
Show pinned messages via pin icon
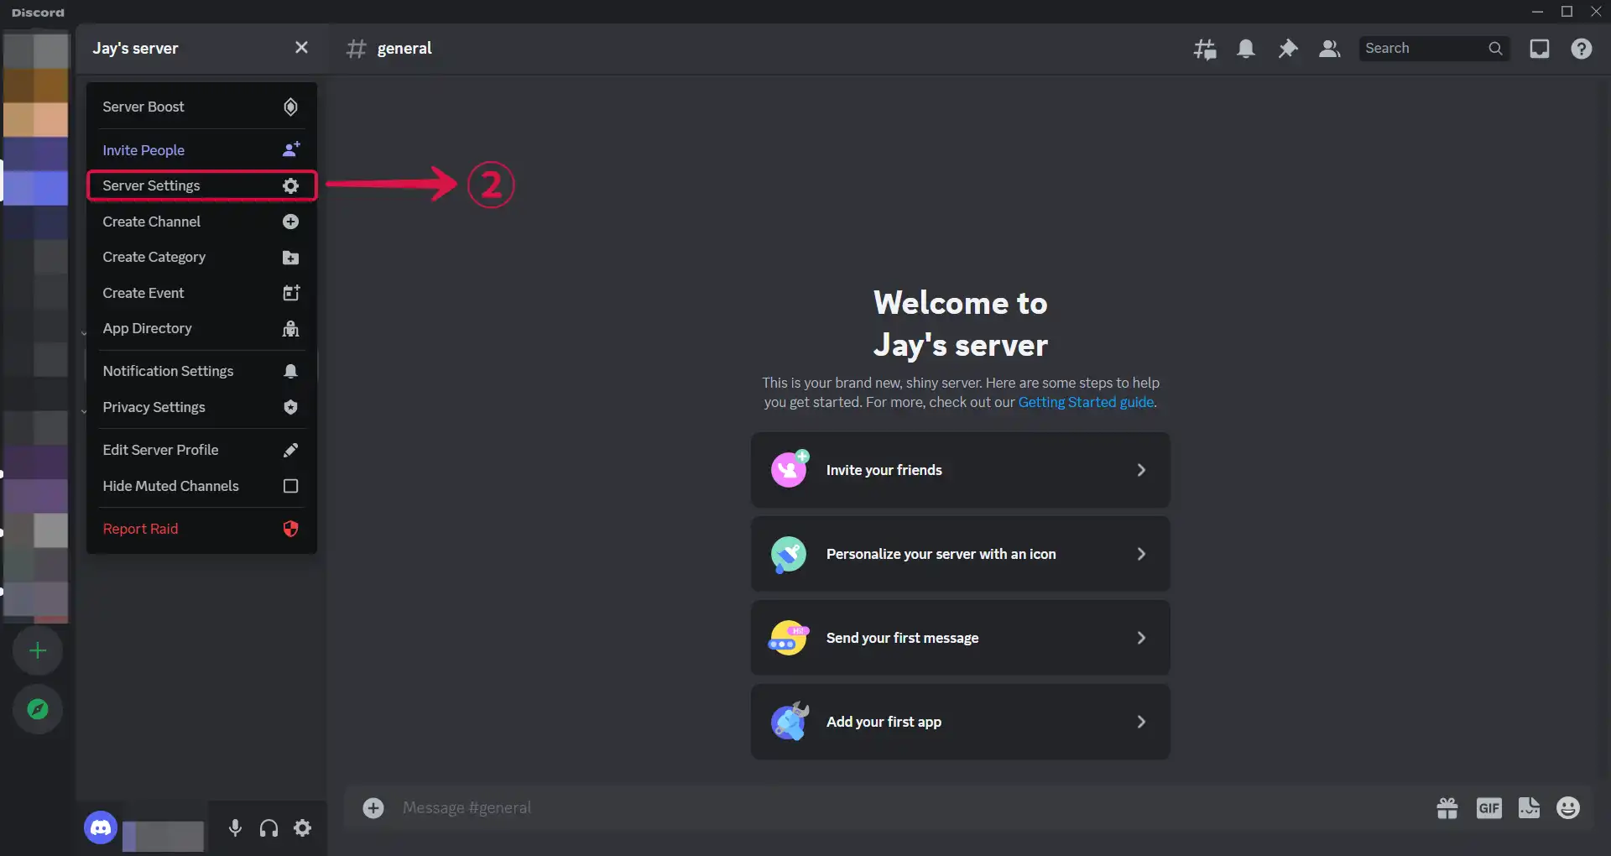coord(1287,49)
